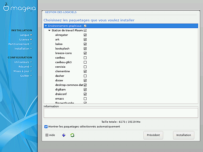Click the Langue step bullet indicator
203x152 pixels.
coord(31,35)
